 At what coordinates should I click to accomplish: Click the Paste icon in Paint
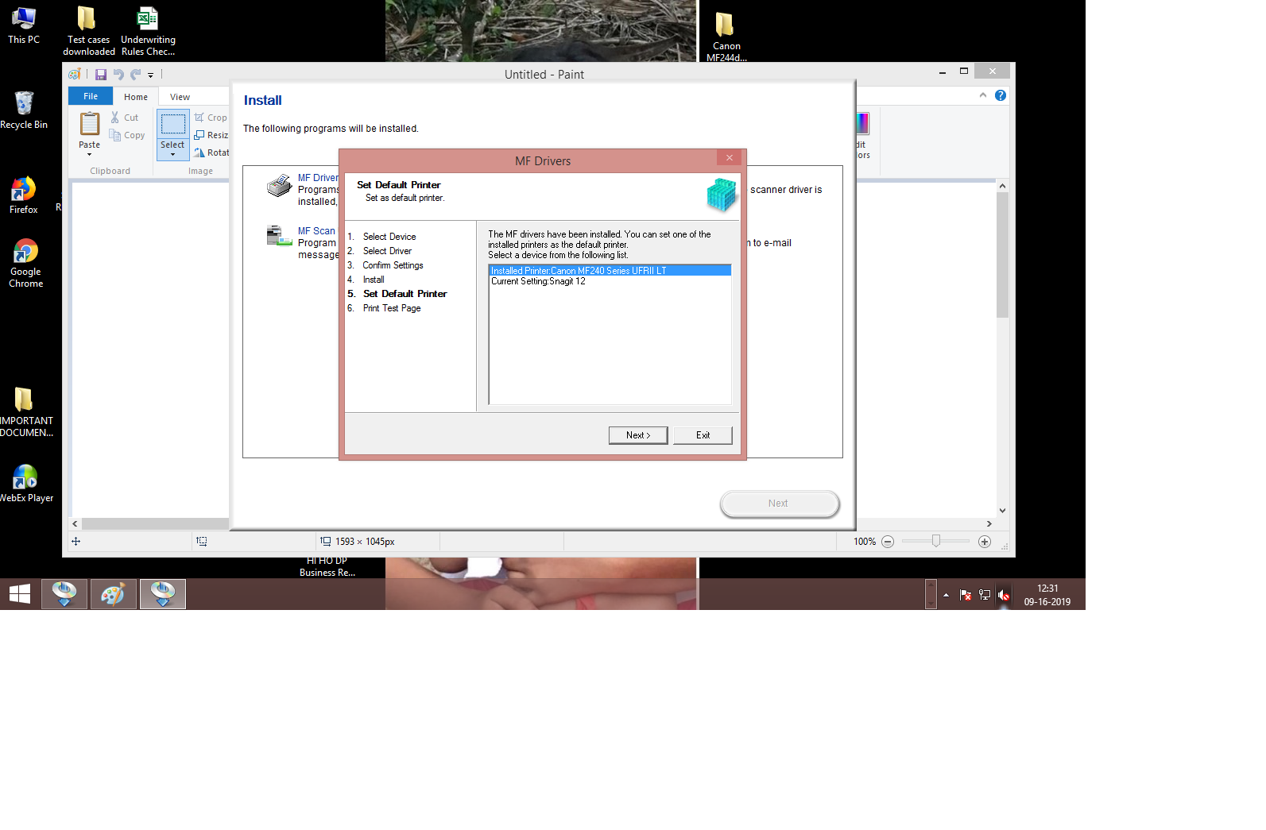(90, 124)
